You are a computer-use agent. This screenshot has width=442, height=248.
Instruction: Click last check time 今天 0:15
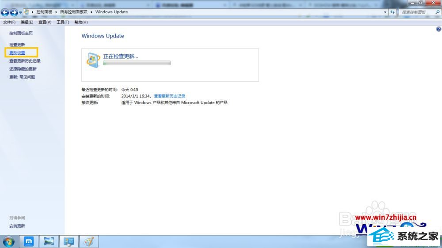coord(130,90)
